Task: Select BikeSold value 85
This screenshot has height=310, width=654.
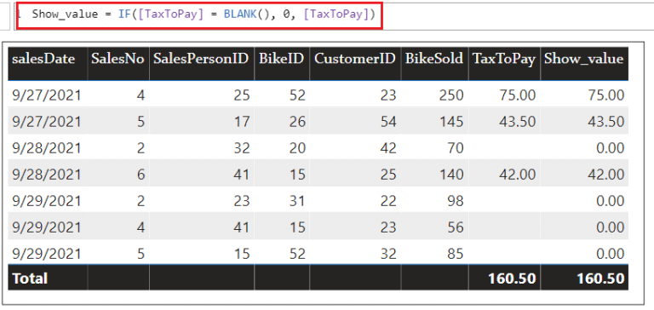Action: [x=455, y=254]
